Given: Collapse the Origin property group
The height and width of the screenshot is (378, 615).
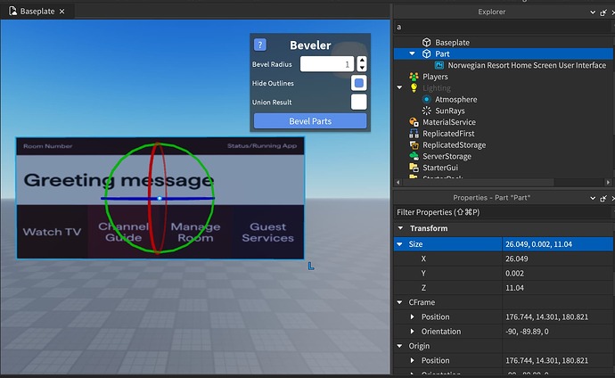Looking at the screenshot, I should click(399, 346).
